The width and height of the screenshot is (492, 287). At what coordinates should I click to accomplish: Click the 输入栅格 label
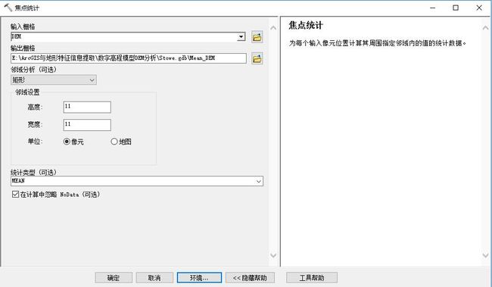[23, 27]
